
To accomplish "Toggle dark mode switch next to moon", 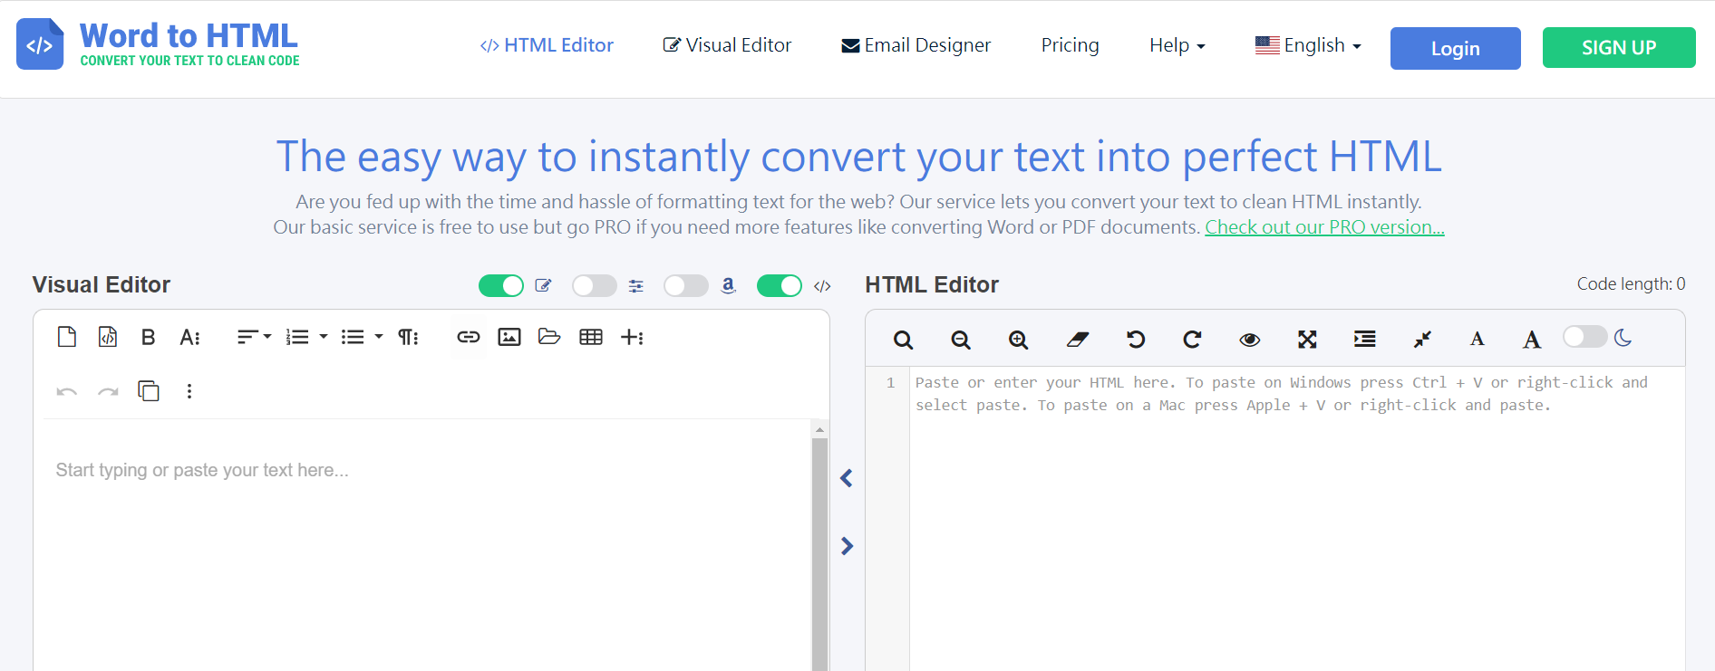I will 1584,337.
